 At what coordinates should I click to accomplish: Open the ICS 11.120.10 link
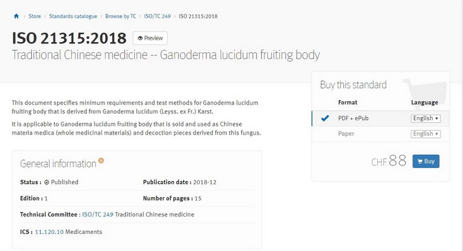click(49, 232)
